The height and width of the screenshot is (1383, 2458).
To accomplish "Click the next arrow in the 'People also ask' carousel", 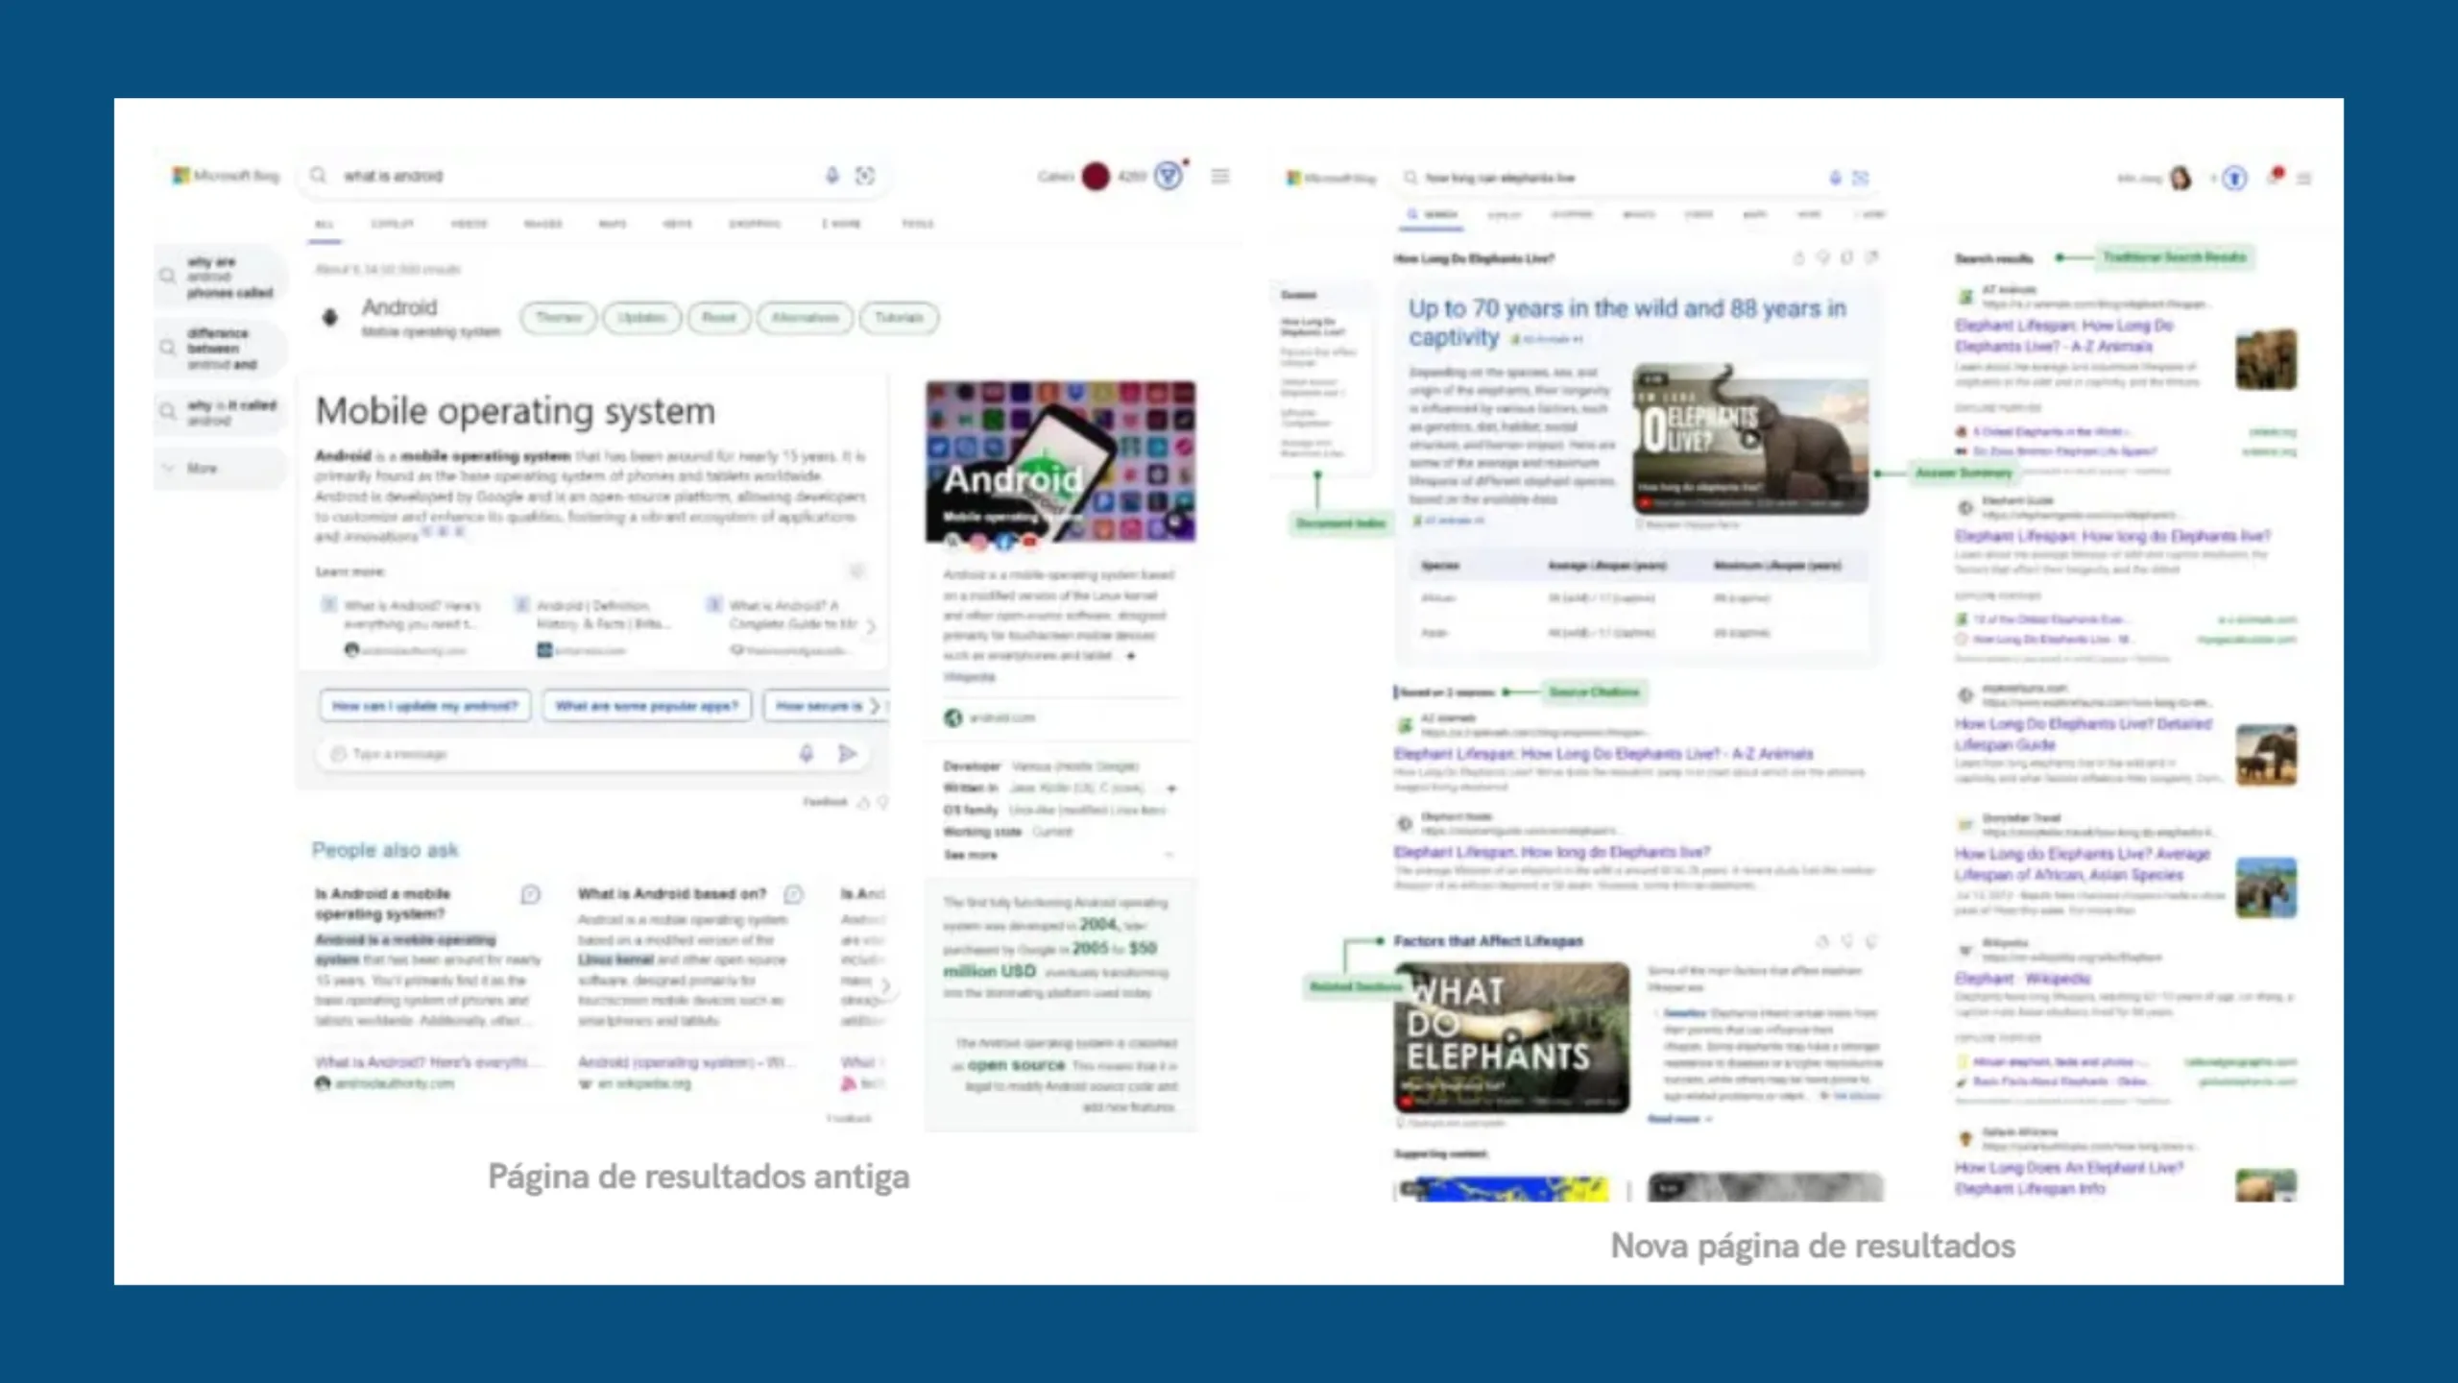I will pyautogui.click(x=884, y=985).
